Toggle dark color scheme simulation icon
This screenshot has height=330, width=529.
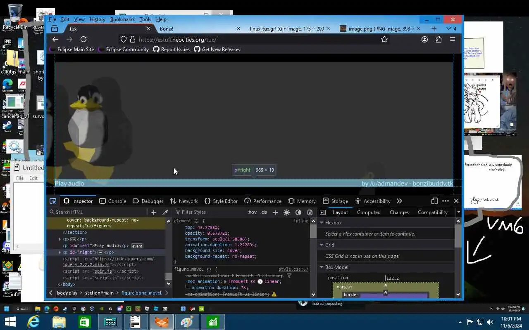[298, 212]
